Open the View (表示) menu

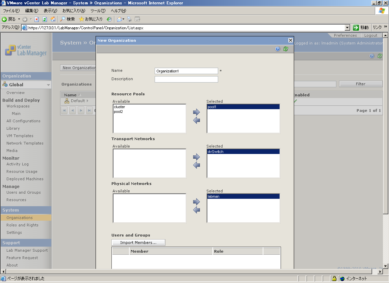click(50, 11)
